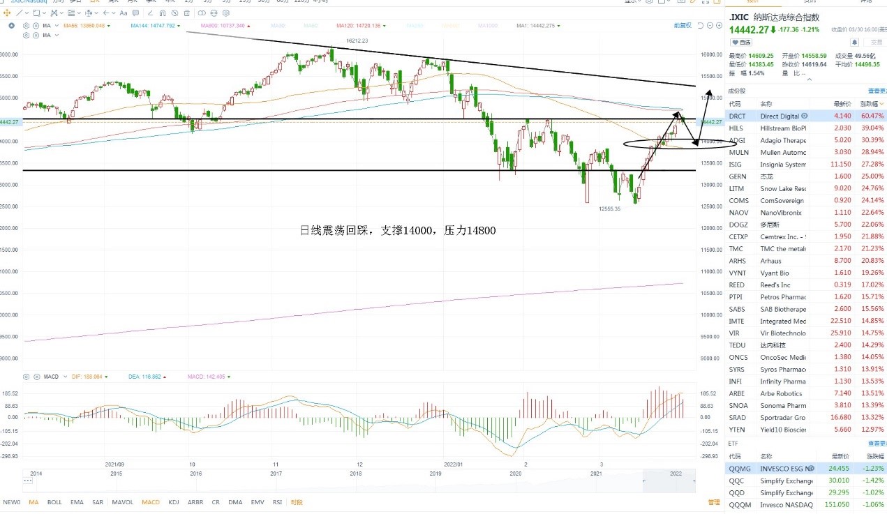Open the 管理 indicator management link

pos(713,502)
